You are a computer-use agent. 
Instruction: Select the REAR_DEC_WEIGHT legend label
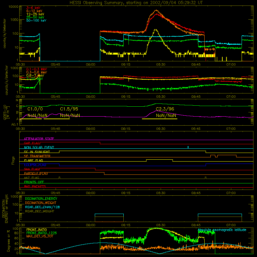click(40, 211)
